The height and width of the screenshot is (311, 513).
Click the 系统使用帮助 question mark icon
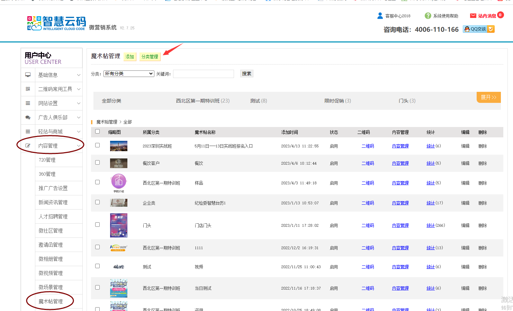pyautogui.click(x=428, y=16)
